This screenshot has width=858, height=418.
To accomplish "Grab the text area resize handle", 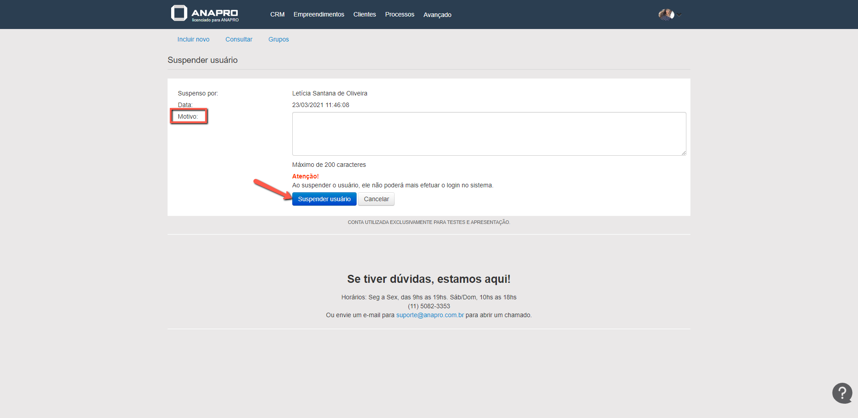I will pyautogui.click(x=683, y=153).
